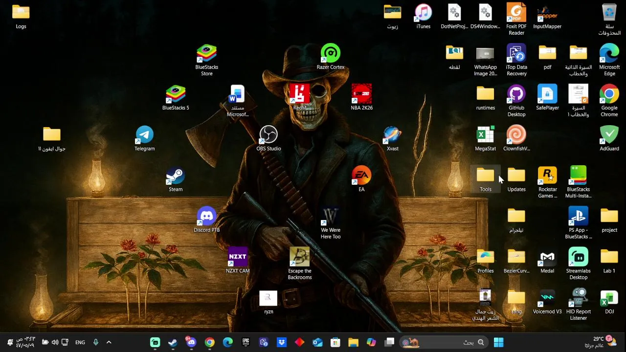Select the Lab 1 folder
The image size is (626, 352).
[609, 261]
